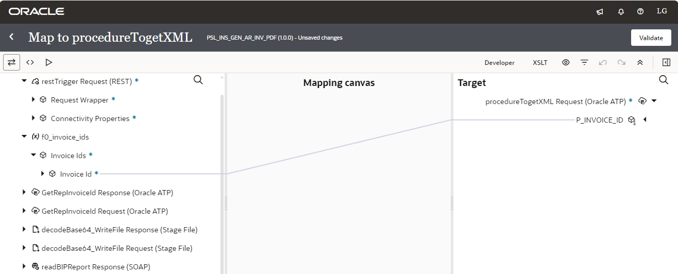Switch to the XSLT view
Screen dimensions: 678x274
(x=540, y=63)
